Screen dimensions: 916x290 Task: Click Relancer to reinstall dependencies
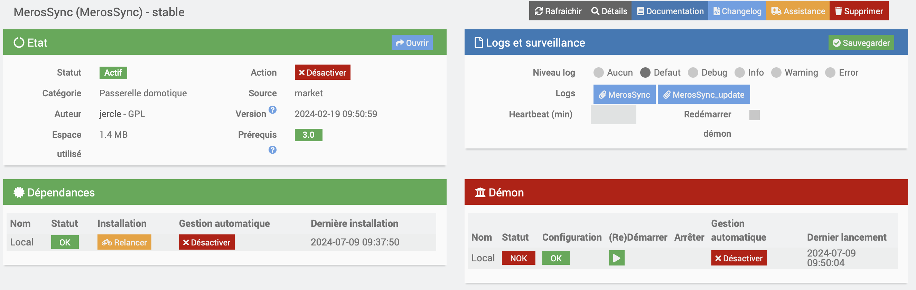pos(124,242)
